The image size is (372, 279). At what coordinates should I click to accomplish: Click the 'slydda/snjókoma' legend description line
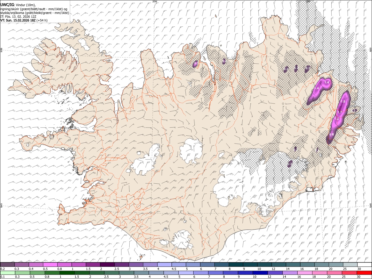(35, 13)
